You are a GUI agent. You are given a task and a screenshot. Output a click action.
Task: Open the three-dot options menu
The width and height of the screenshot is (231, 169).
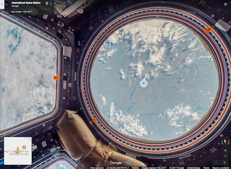pos(51,4)
